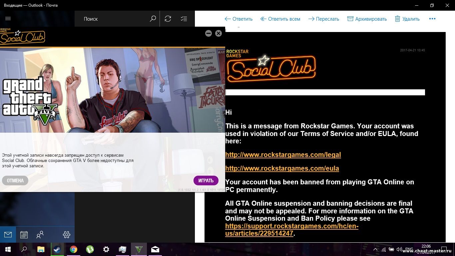Image resolution: width=455 pixels, height=256 pixels.
Task: Click the 2017-04-21 10:45 email timestamp
Action: pos(412,50)
